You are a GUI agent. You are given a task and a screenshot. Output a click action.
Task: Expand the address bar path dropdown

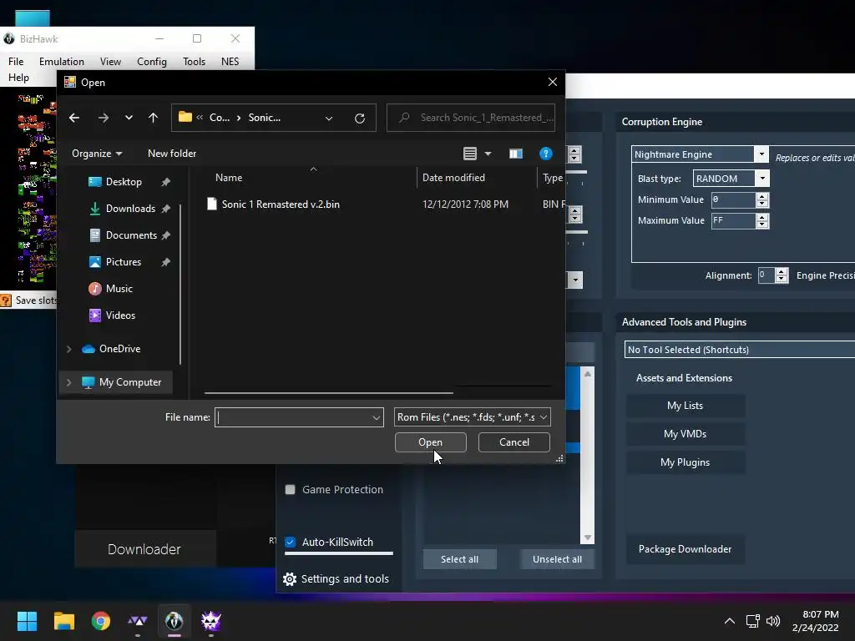tap(329, 119)
